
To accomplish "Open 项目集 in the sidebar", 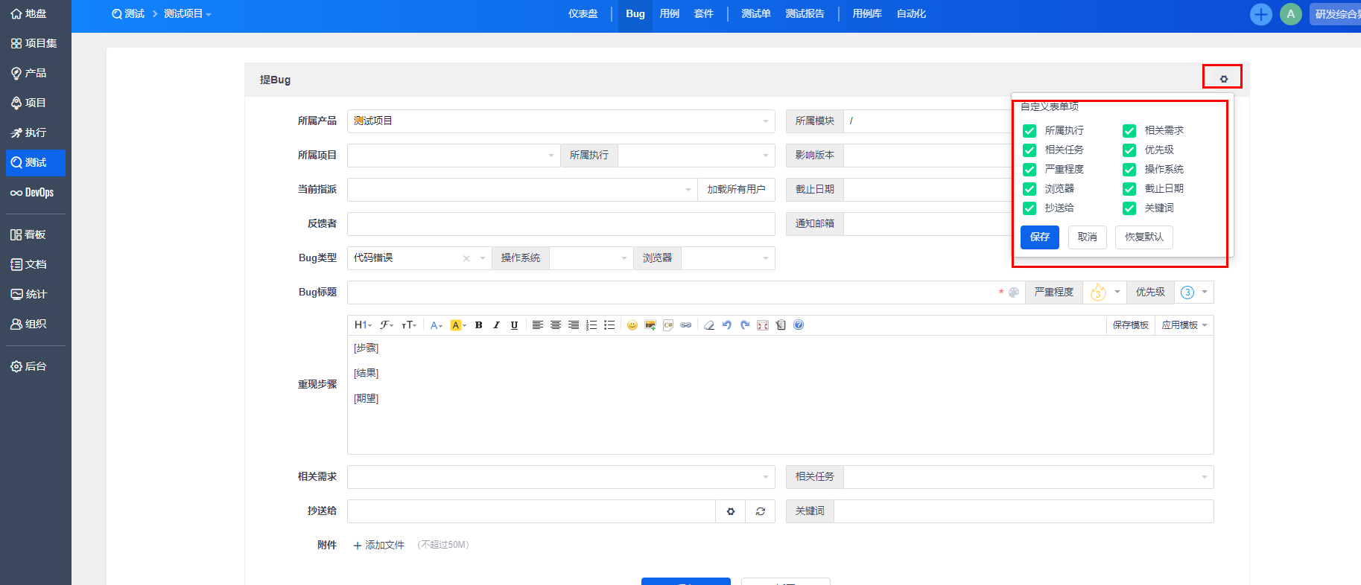I will tap(34, 43).
